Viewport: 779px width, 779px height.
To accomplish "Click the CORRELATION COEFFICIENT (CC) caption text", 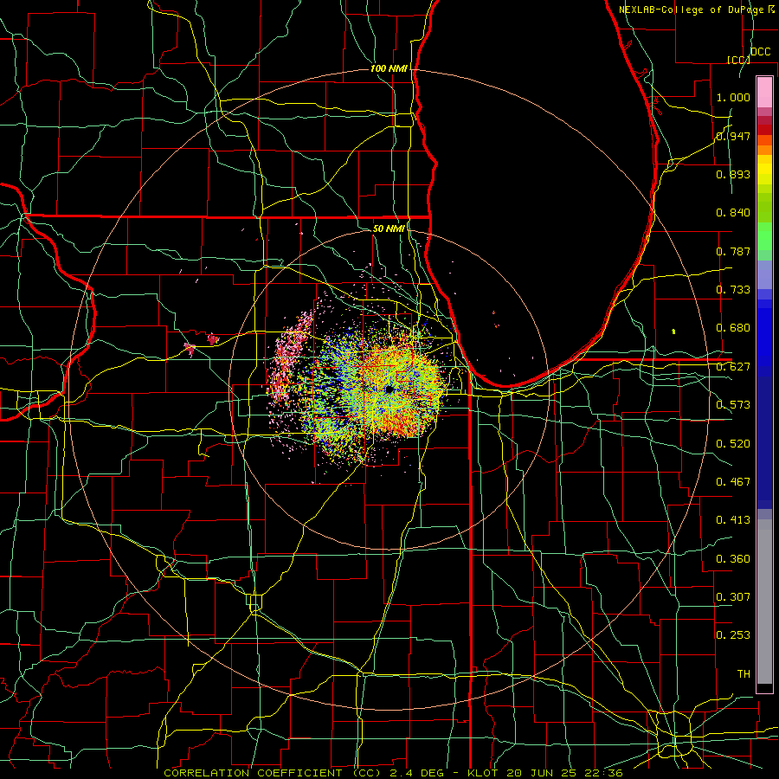I will (x=273, y=773).
